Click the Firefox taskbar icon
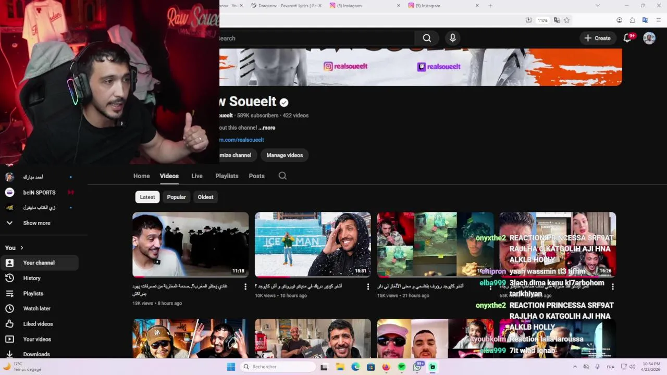The height and width of the screenshot is (375, 667). [x=386, y=367]
